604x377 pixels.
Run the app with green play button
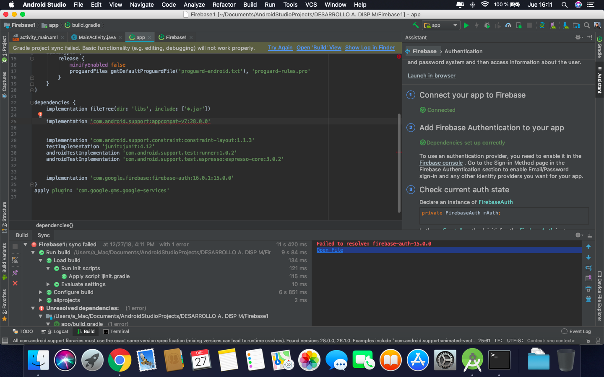click(466, 25)
